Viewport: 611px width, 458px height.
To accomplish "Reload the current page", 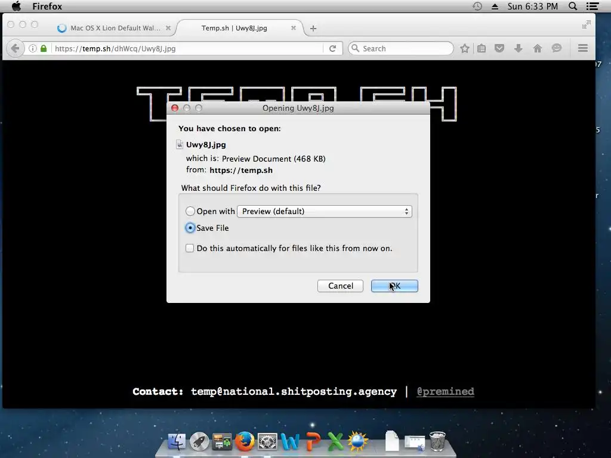I will point(332,48).
